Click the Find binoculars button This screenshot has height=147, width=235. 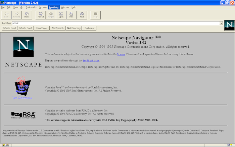pos(82,15)
